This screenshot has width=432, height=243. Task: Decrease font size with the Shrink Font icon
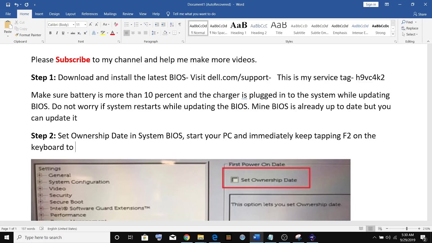[96, 25]
